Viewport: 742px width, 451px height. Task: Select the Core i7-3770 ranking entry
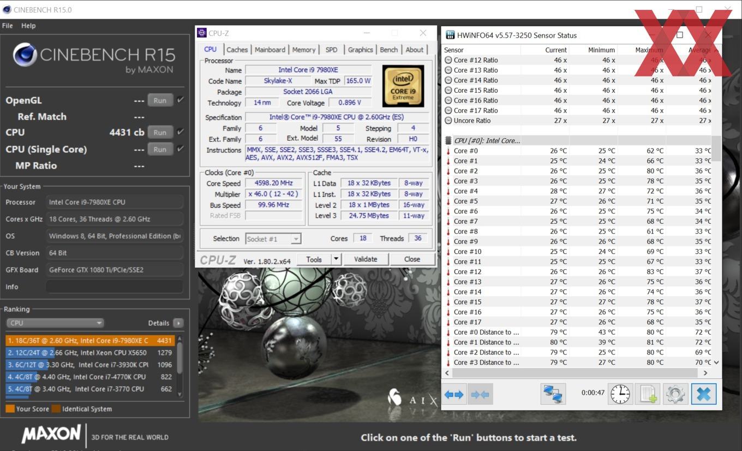click(x=91, y=389)
